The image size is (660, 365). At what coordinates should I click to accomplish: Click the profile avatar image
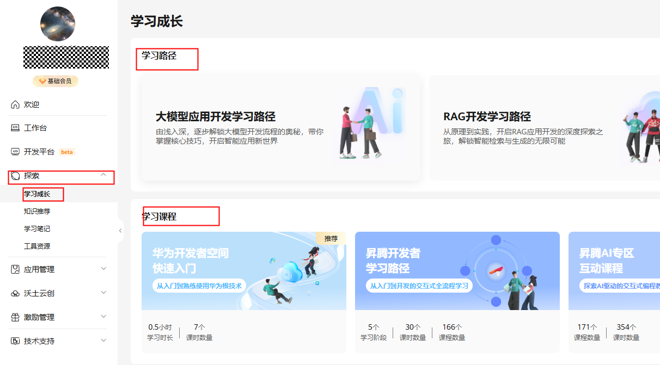click(58, 24)
